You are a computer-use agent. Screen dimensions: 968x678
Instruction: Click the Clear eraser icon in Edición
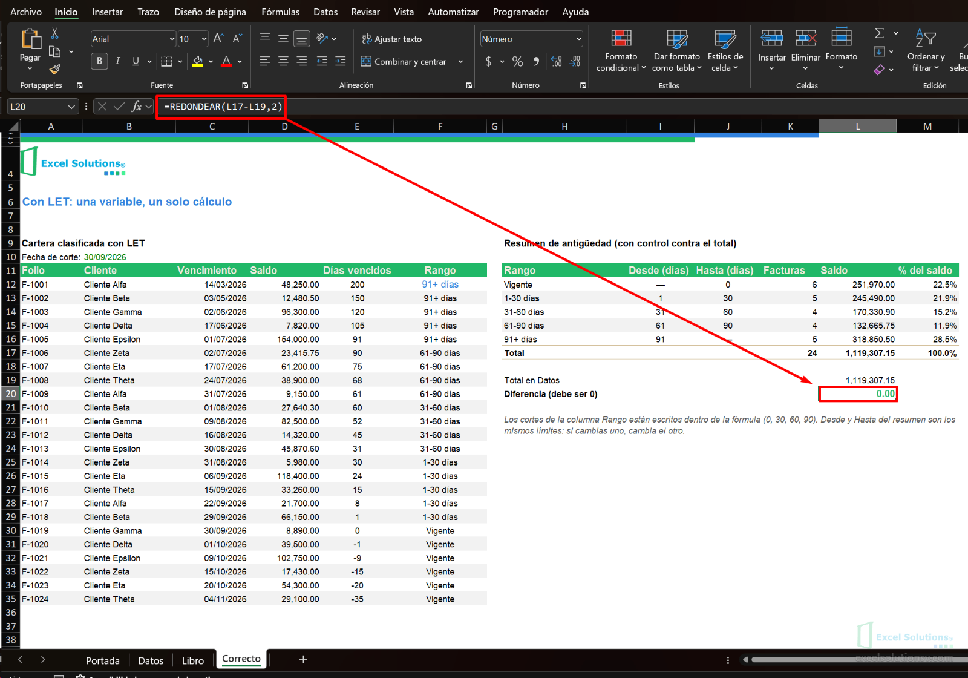click(880, 70)
